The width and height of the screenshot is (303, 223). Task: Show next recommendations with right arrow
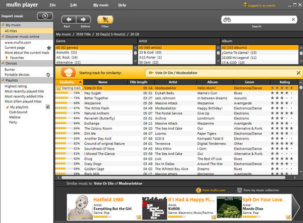pyautogui.click(x=295, y=207)
